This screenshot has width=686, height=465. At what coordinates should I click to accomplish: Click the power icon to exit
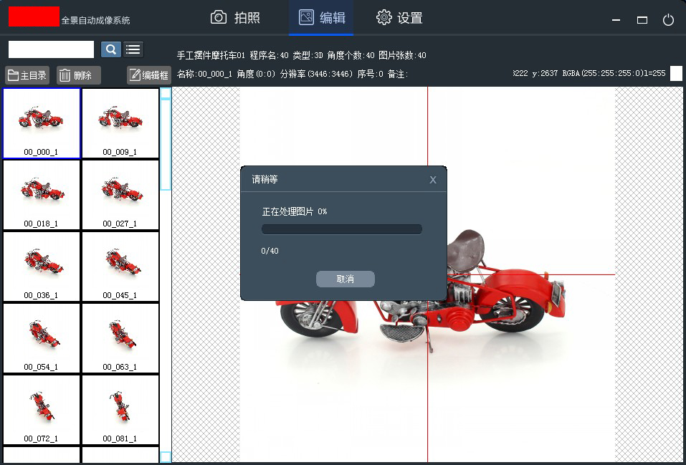point(668,19)
